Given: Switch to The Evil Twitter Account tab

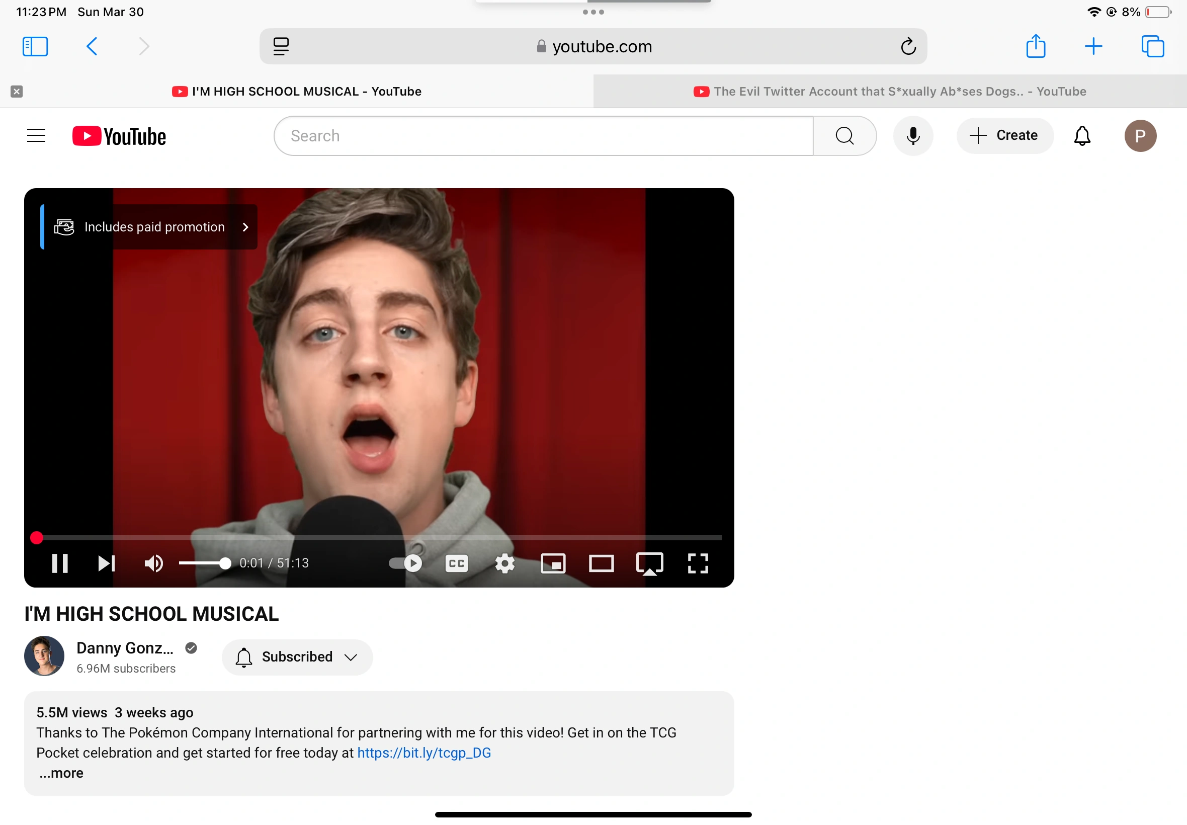Looking at the screenshot, I should click(x=889, y=92).
